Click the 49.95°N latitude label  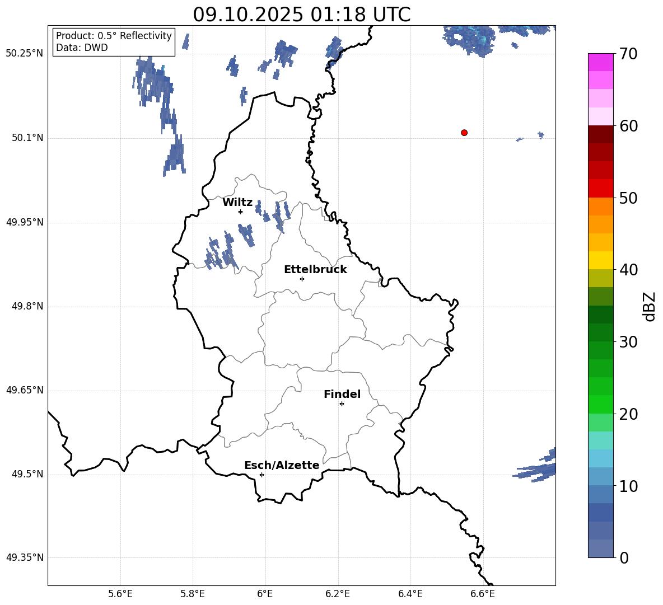click(25, 222)
